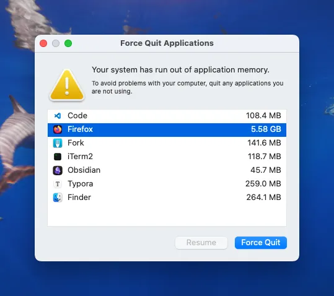Click the Obsidian app icon

coord(58,170)
